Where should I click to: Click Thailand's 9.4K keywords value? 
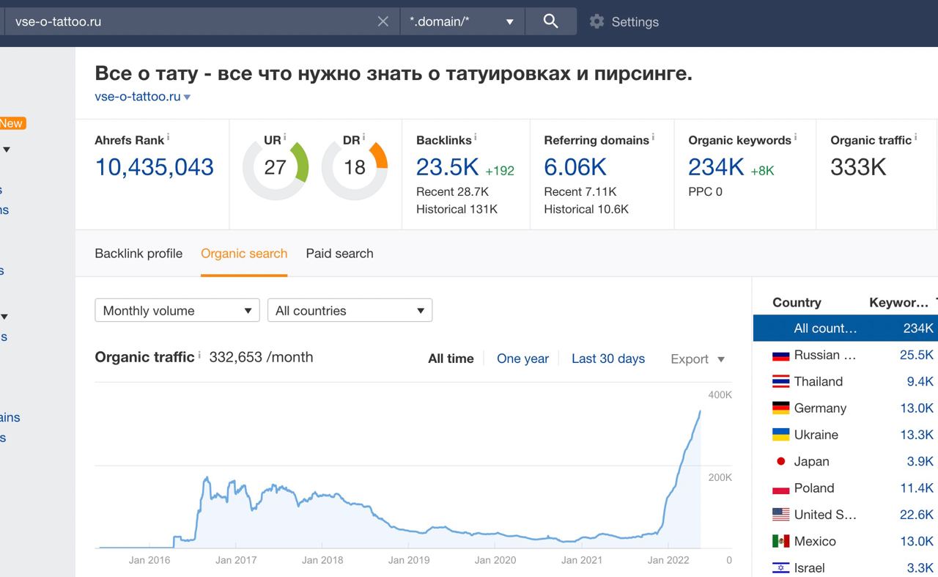(920, 382)
